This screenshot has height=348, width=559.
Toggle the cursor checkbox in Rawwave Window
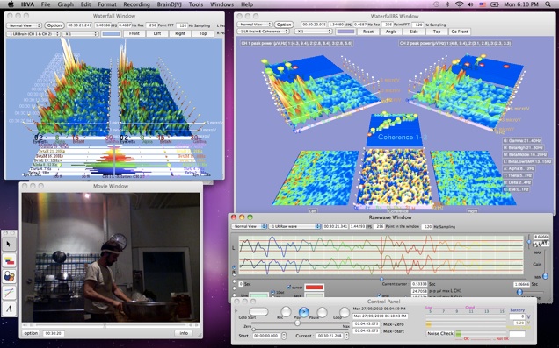click(289, 287)
